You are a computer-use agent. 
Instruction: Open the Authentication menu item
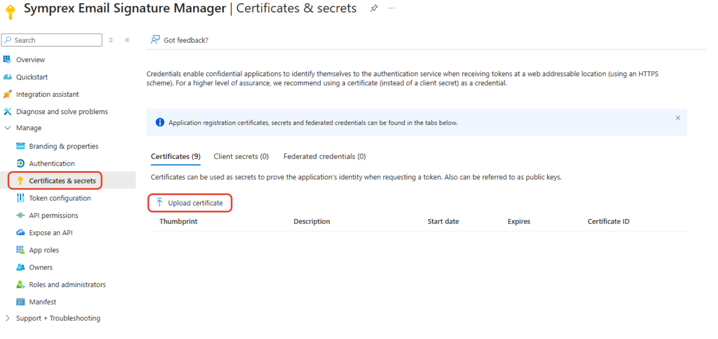click(x=52, y=163)
